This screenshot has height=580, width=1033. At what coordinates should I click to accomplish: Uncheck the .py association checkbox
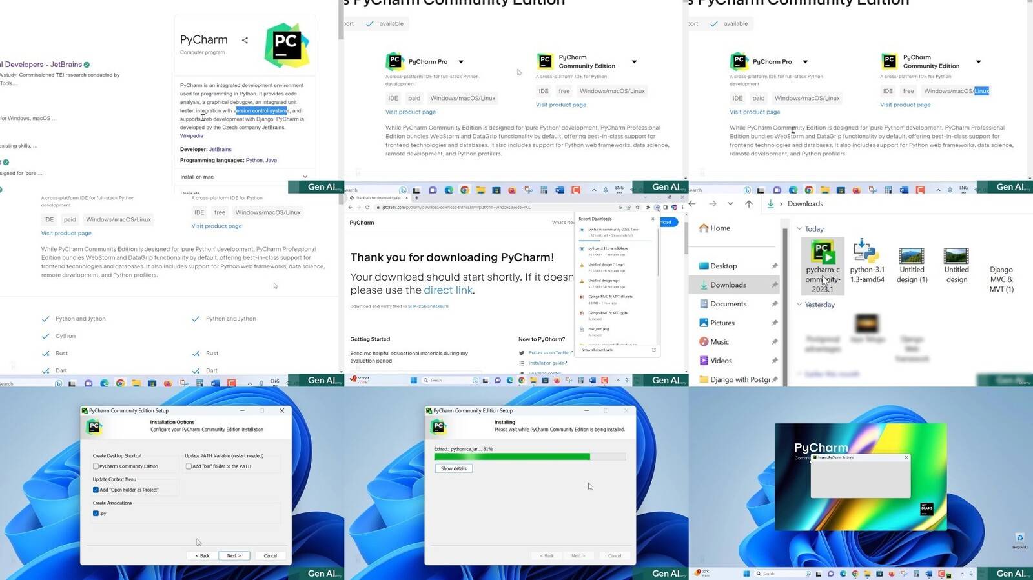click(x=96, y=514)
